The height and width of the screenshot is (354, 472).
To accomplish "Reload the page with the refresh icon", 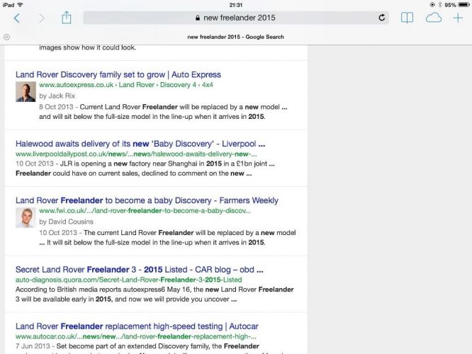I will coord(382,18).
